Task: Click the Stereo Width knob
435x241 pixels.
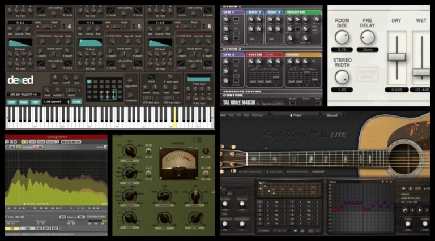Action: tap(342, 77)
